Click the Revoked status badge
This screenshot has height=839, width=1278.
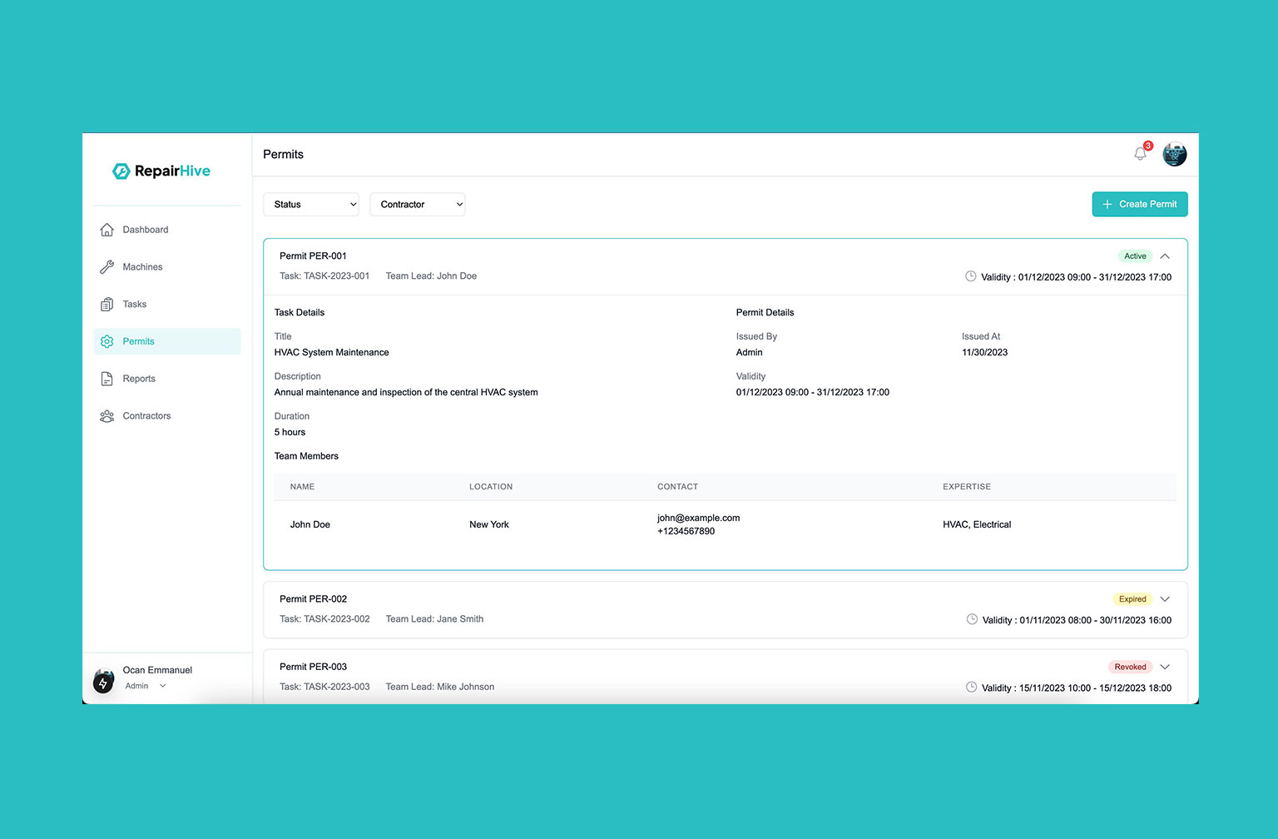coord(1130,667)
